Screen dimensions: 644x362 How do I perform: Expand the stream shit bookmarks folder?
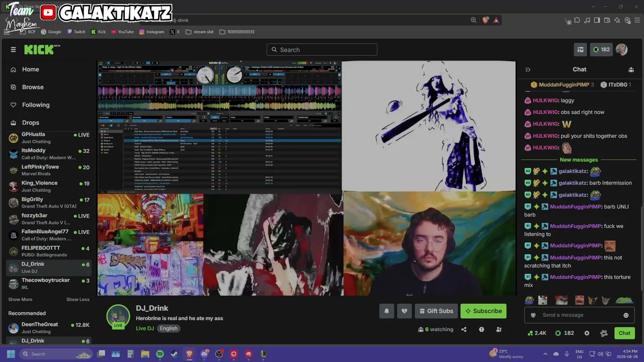click(x=199, y=32)
